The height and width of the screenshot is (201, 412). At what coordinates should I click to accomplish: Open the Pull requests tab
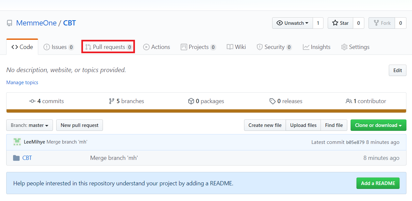coord(108,47)
